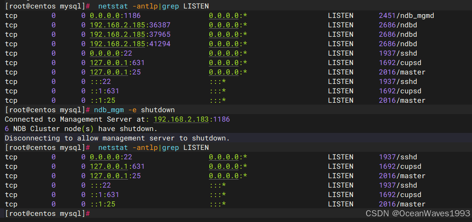
Task: Click the 2451/ndb_mgmd process entry
Action: [x=406, y=16]
